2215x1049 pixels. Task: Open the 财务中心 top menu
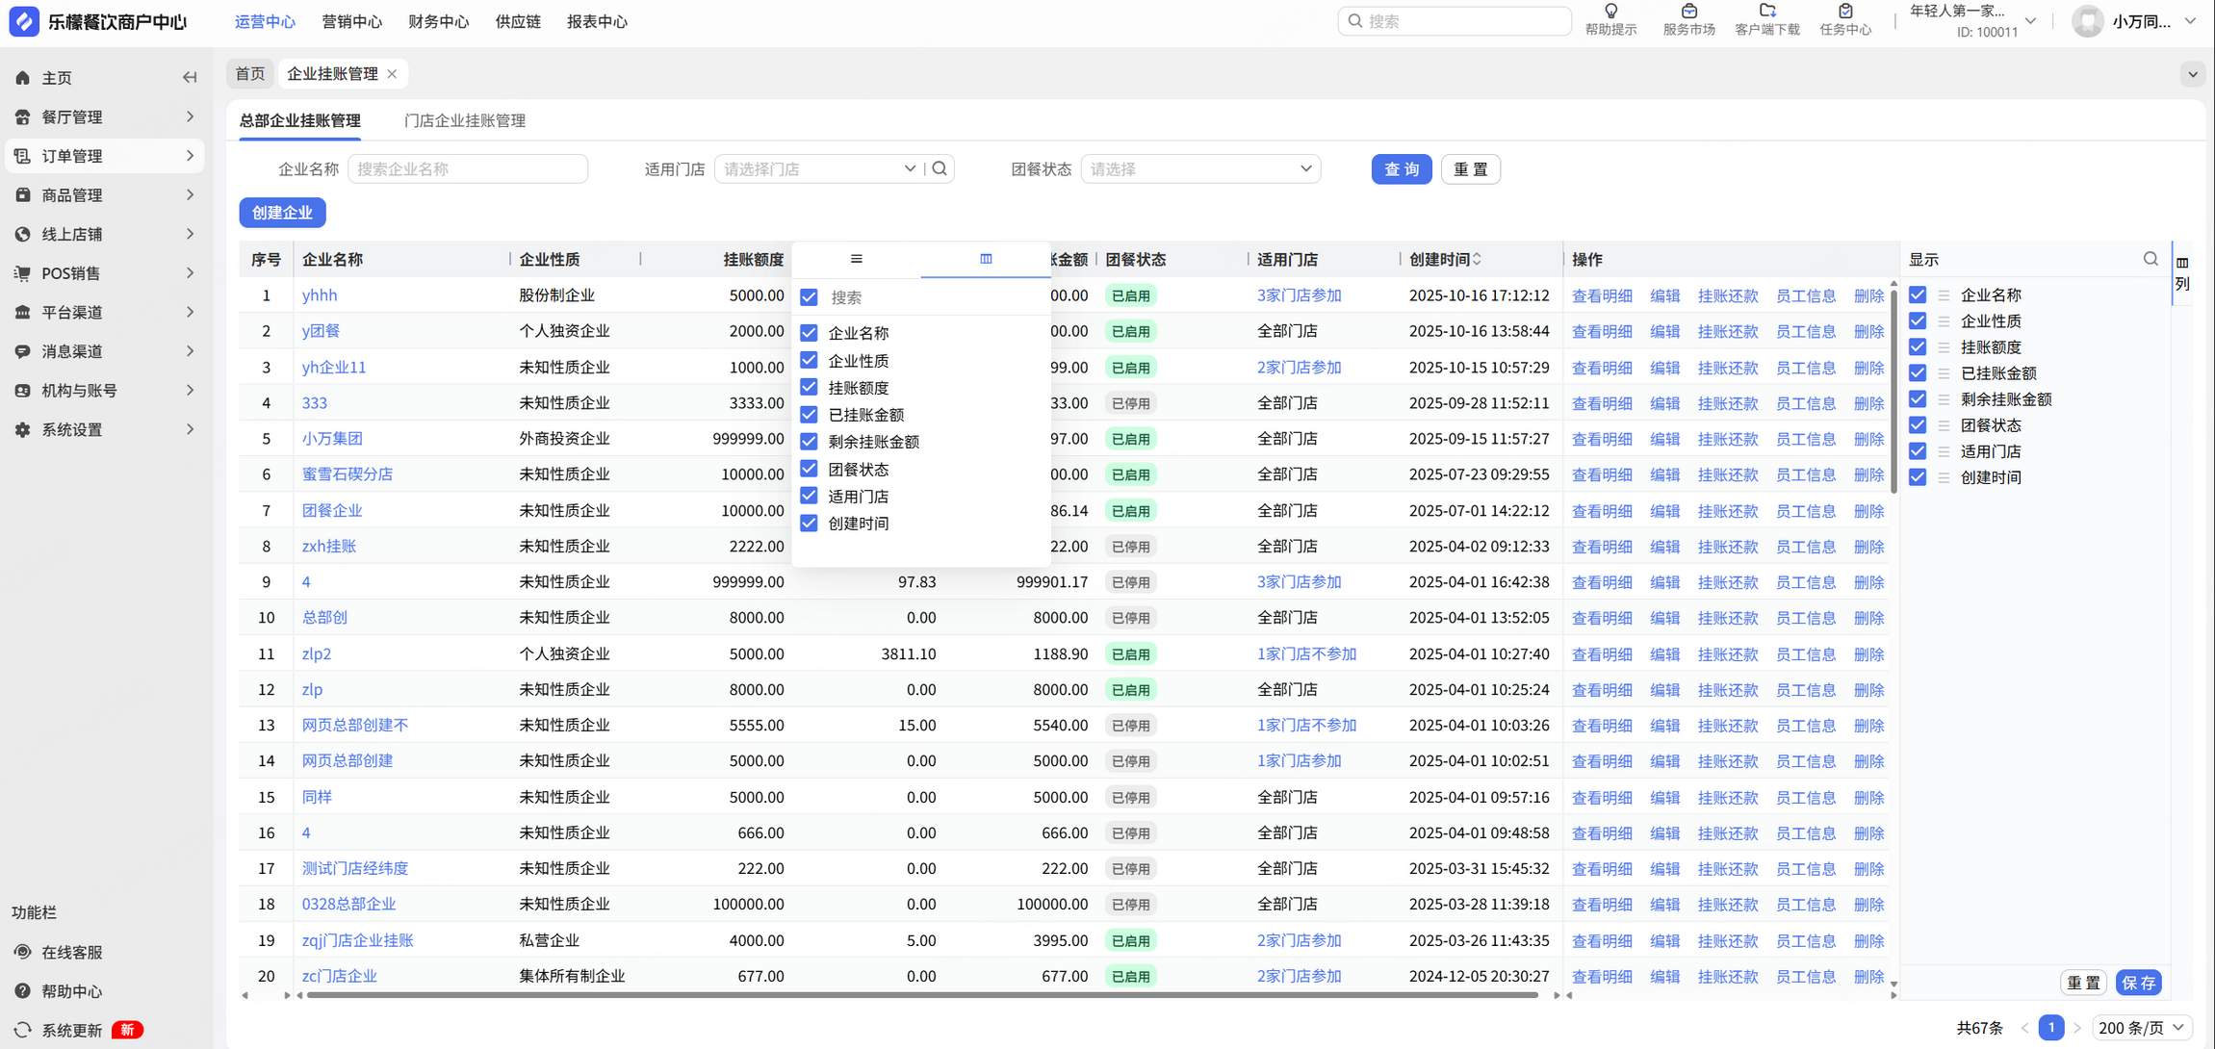(x=438, y=21)
